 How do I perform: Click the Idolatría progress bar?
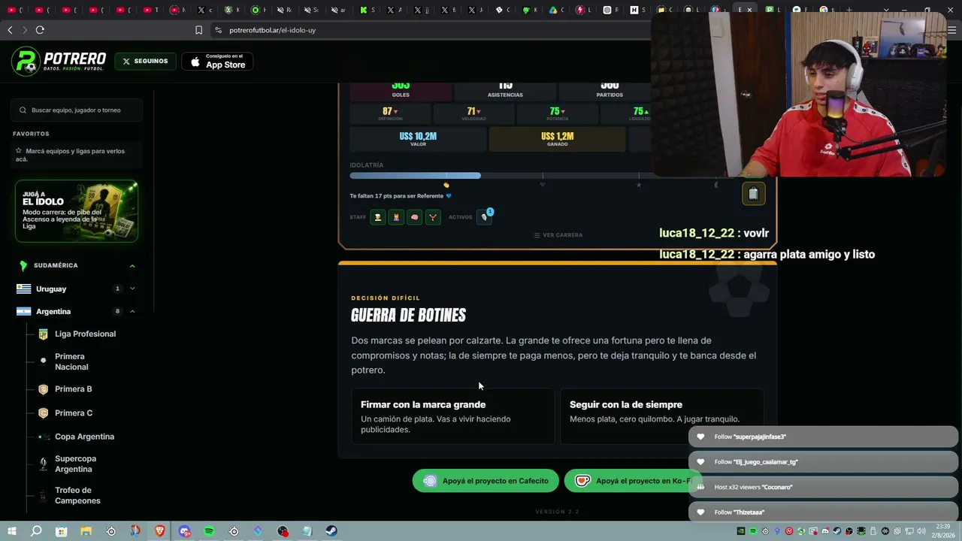point(541,176)
